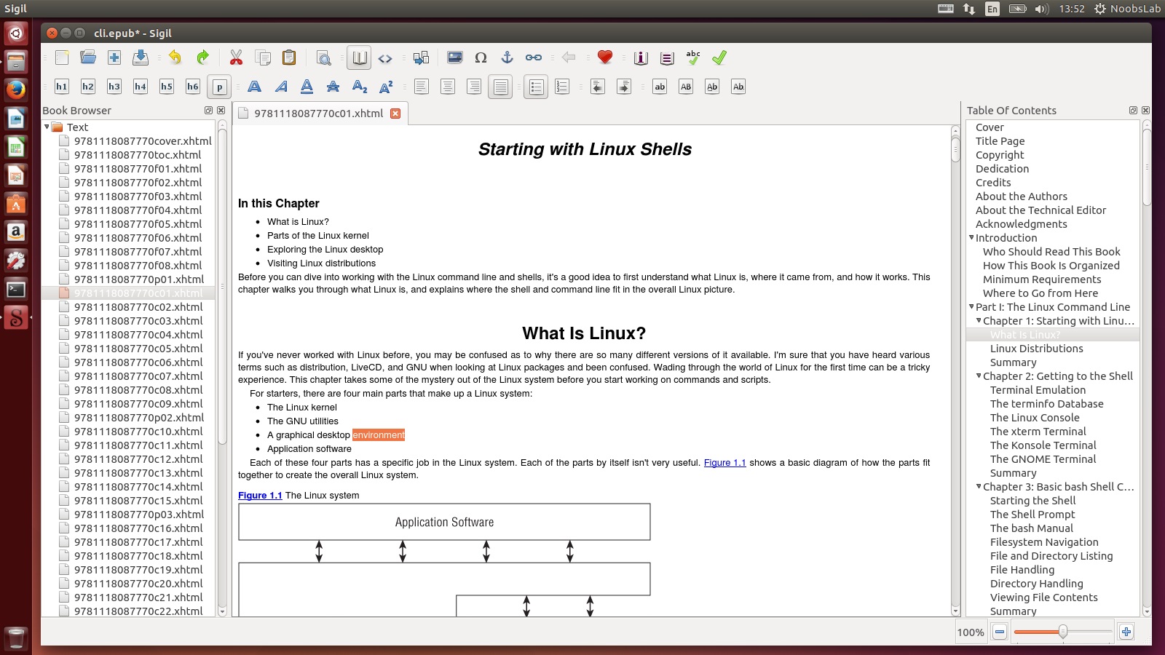Viewport: 1165px width, 655px height.
Task: Insert an image file
Action: tap(455, 57)
